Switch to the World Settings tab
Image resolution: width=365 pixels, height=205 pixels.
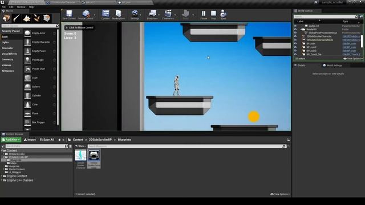coord(332,65)
